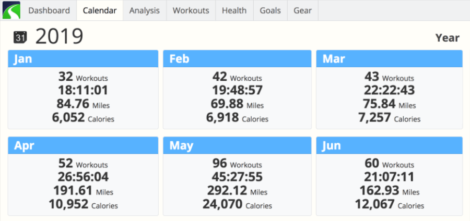This screenshot has height=221, width=470.
Task: Click June's 12,067 Calories stat
Action: pos(390,204)
